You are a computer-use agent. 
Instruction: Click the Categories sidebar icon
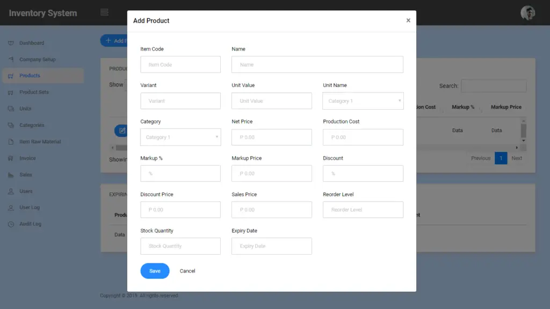(x=11, y=125)
